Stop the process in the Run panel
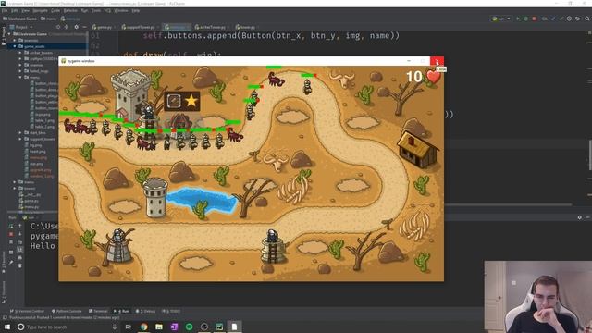 tap(11, 234)
